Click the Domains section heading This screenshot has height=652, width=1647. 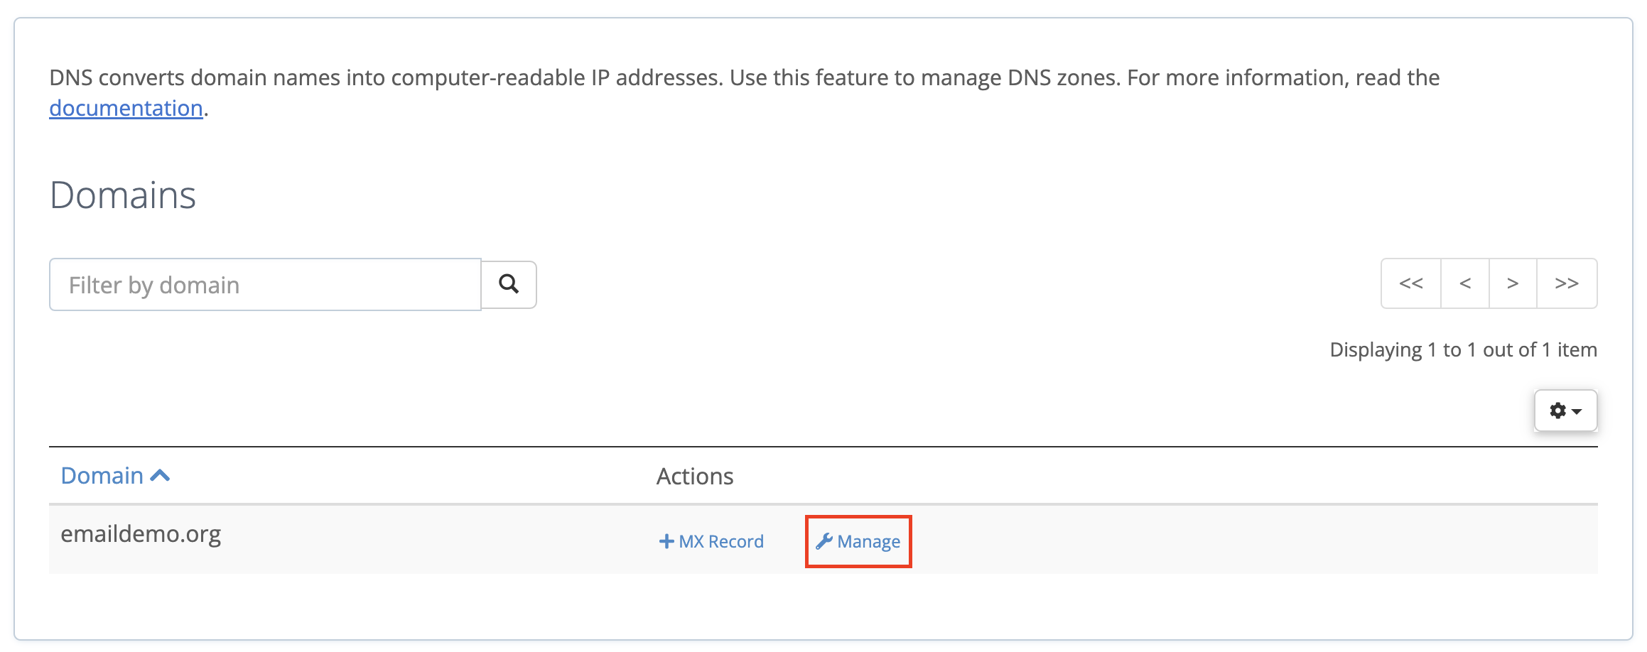point(123,195)
